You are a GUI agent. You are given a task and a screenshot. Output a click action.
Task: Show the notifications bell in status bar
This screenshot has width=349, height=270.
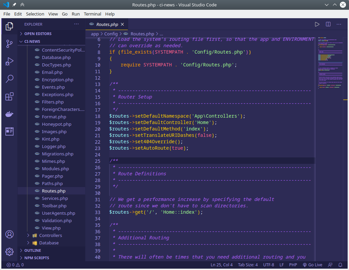click(341, 265)
